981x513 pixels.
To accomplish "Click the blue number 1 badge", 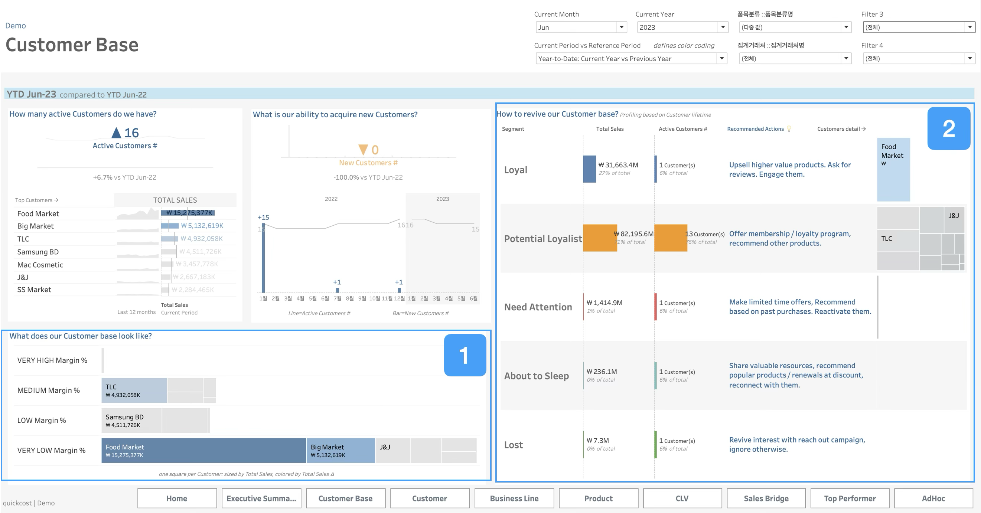I will point(465,355).
